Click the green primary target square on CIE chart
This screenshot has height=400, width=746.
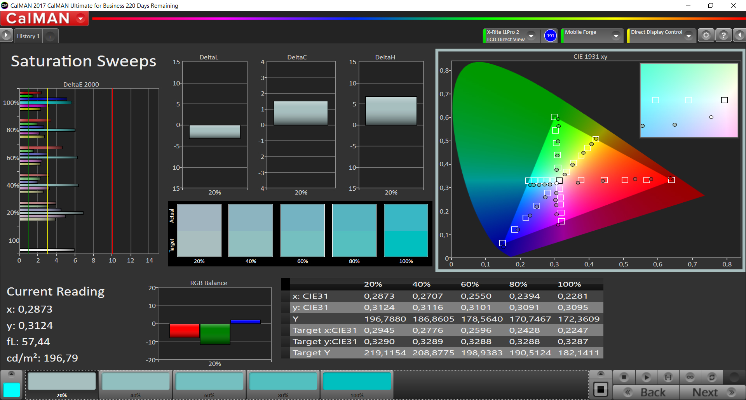point(554,117)
